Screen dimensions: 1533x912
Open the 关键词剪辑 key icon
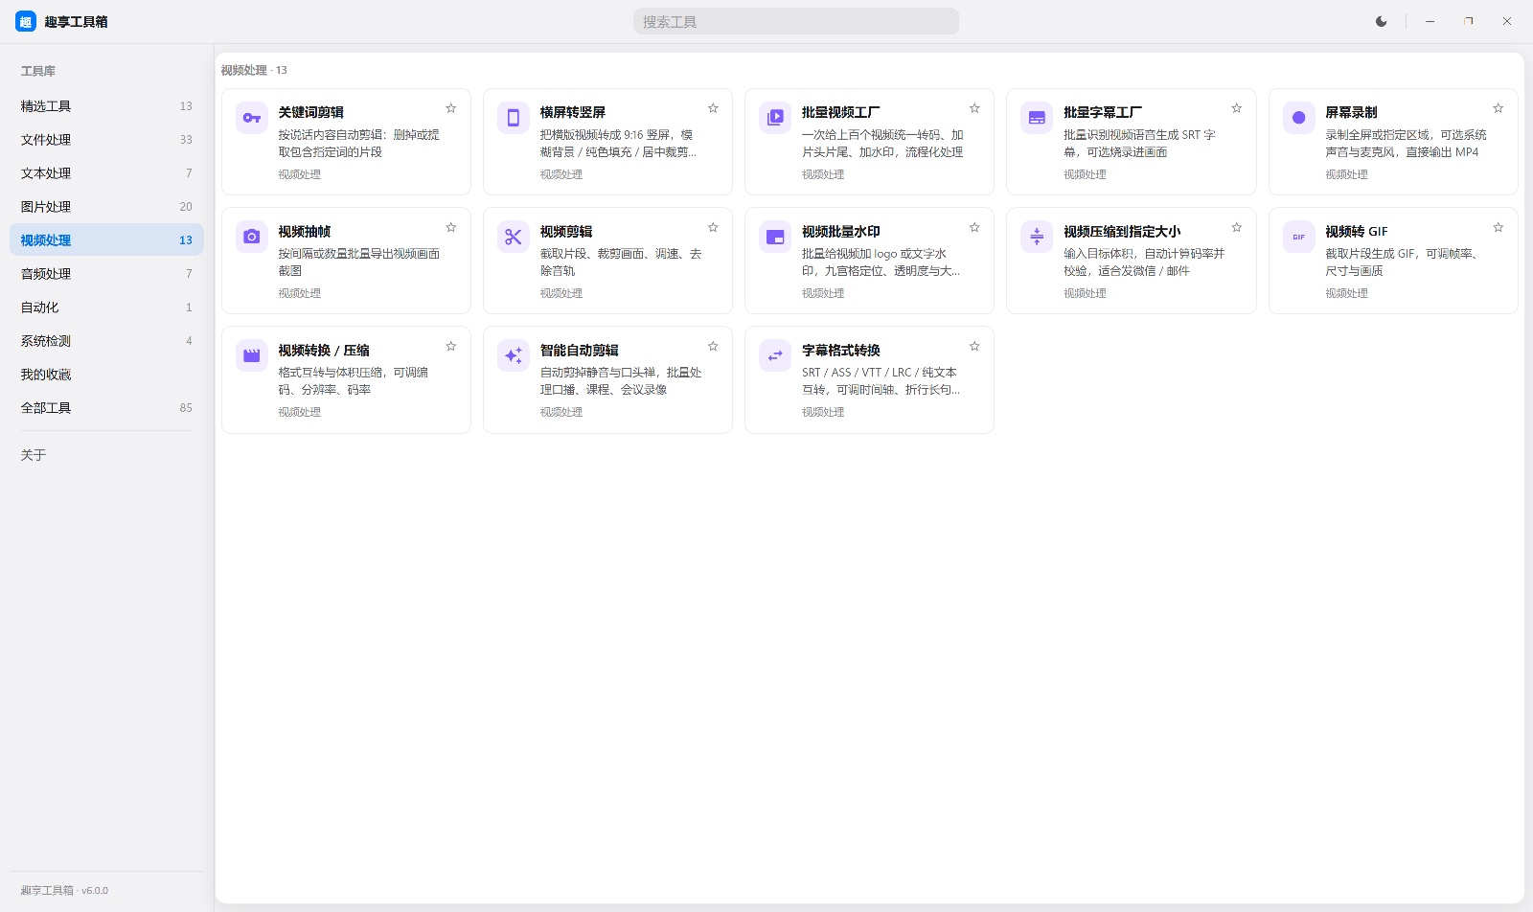(x=252, y=118)
